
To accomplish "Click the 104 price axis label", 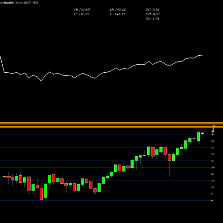I will [213, 187].
